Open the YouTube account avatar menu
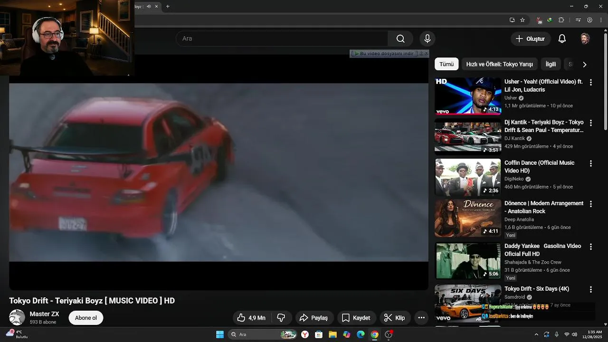The height and width of the screenshot is (342, 608). click(585, 38)
